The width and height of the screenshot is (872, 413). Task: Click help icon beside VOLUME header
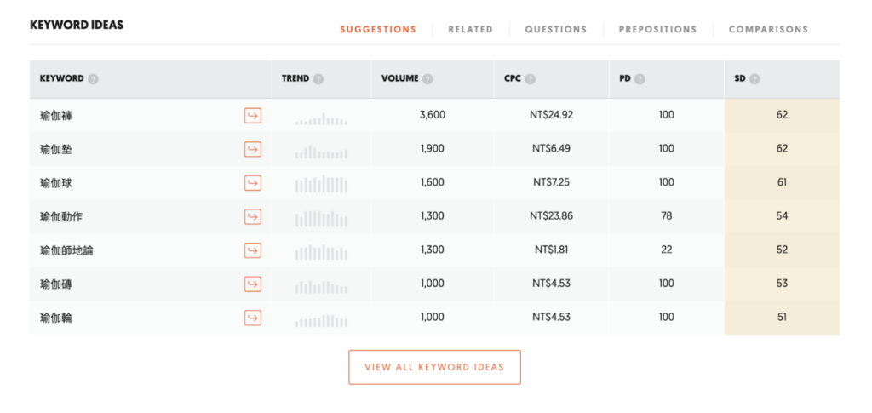point(427,79)
